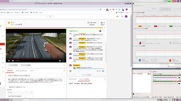
Task: Move OBS source up
Action: [137, 94]
